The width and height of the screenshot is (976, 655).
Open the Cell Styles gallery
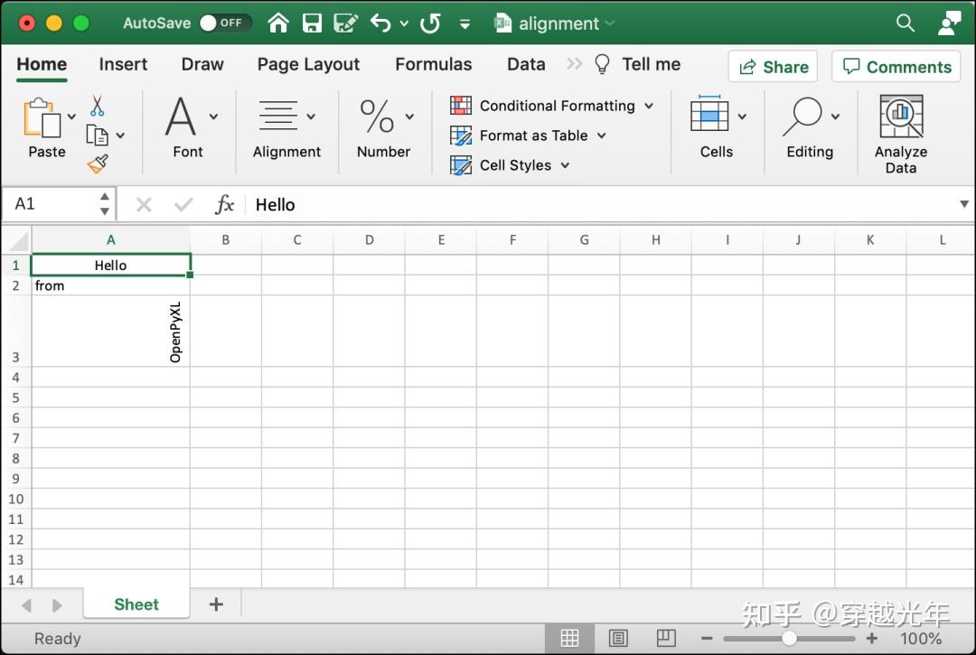[x=461, y=165]
